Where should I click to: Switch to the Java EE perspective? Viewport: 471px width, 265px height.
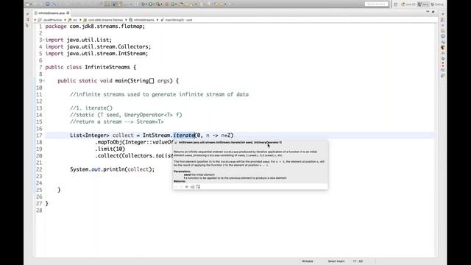click(x=408, y=4)
